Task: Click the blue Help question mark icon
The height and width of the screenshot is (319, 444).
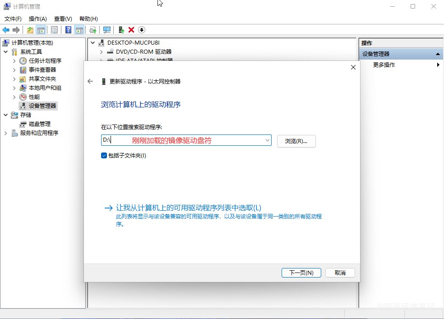Action: coord(68,30)
